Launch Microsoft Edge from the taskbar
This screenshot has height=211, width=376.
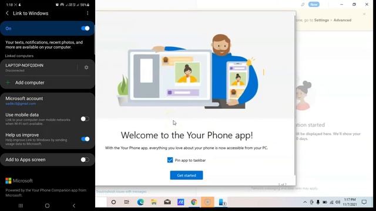140,202
